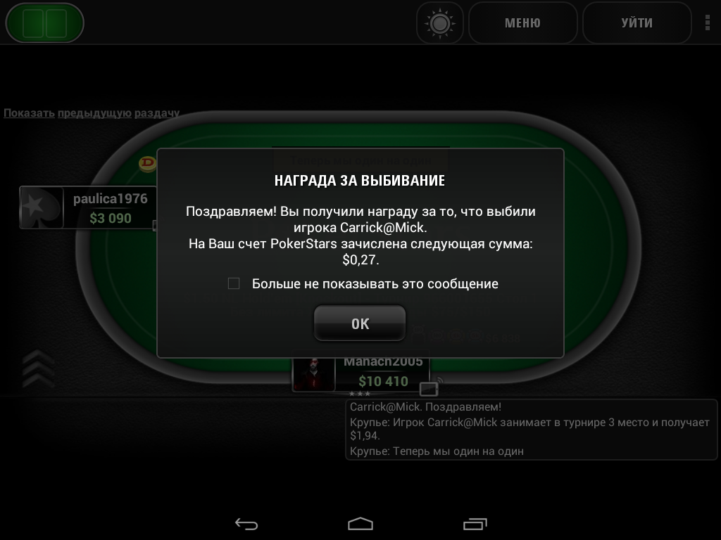Click the chat log message box
The image size is (721, 540).
click(531, 430)
